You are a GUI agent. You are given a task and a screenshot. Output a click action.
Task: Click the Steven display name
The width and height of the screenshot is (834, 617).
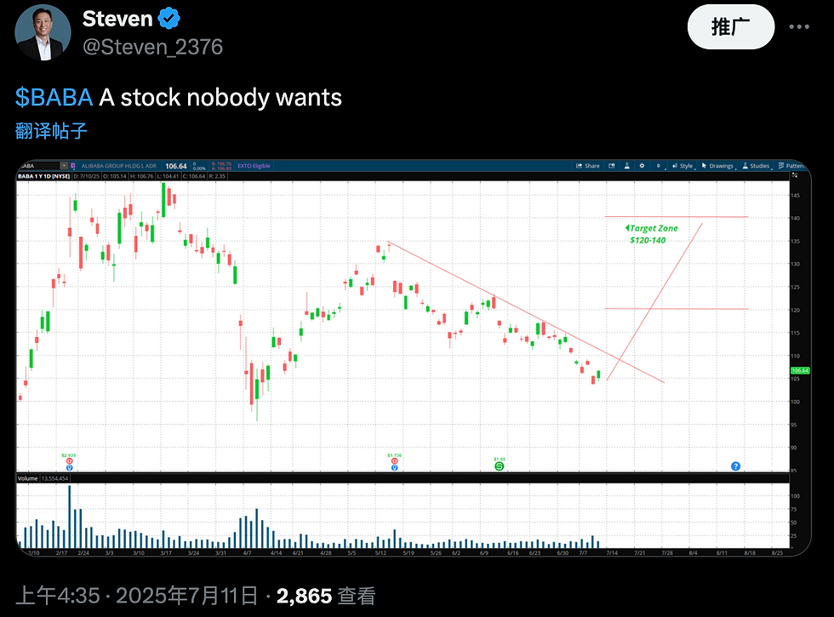pyautogui.click(x=117, y=19)
